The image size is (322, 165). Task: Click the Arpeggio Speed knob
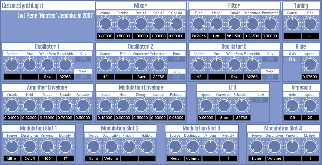310,106
